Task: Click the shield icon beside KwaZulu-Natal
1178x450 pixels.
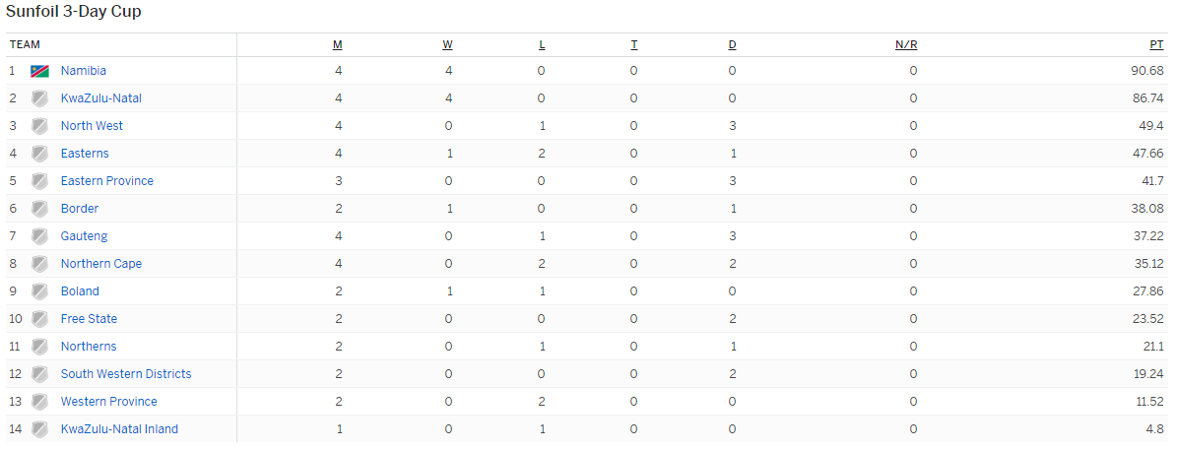Action: tap(39, 98)
